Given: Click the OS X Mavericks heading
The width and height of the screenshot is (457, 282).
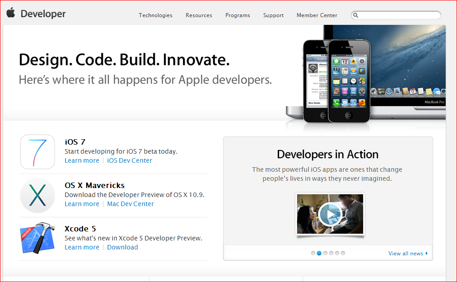Looking at the screenshot, I should click(x=94, y=185).
